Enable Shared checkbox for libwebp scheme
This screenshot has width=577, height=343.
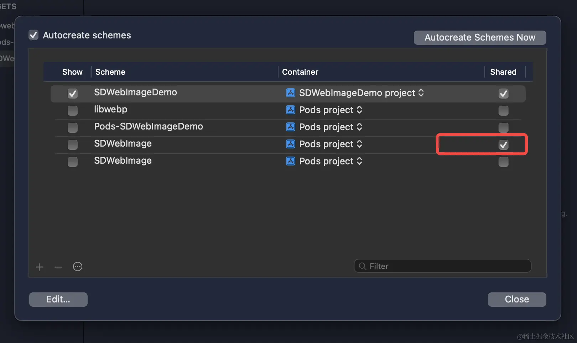(x=503, y=111)
